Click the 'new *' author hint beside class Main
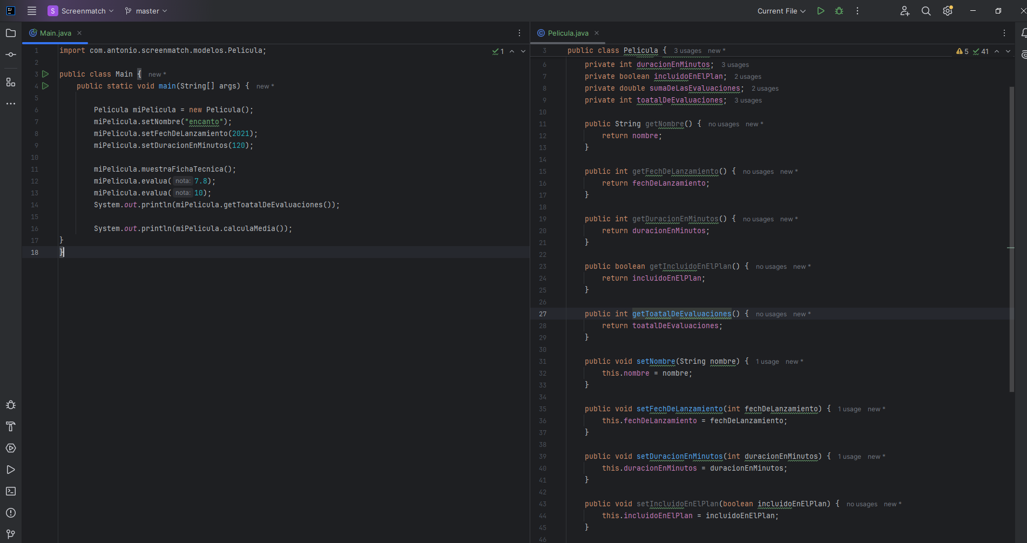This screenshot has height=543, width=1027. [x=157, y=74]
